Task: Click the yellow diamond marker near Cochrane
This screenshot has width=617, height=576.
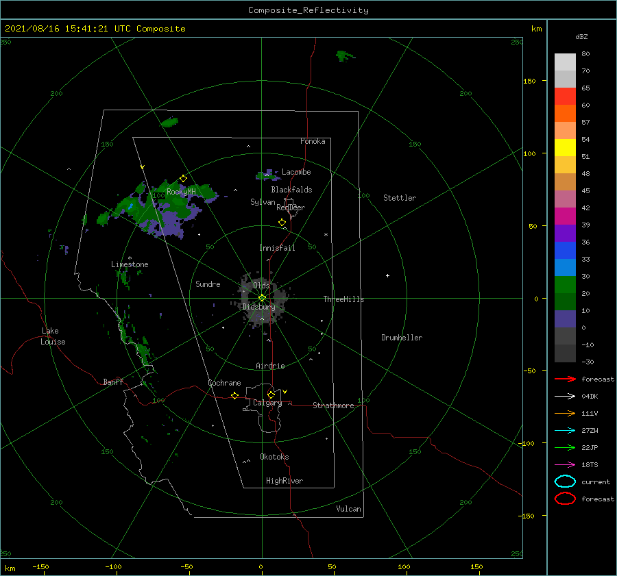Action: (234, 396)
